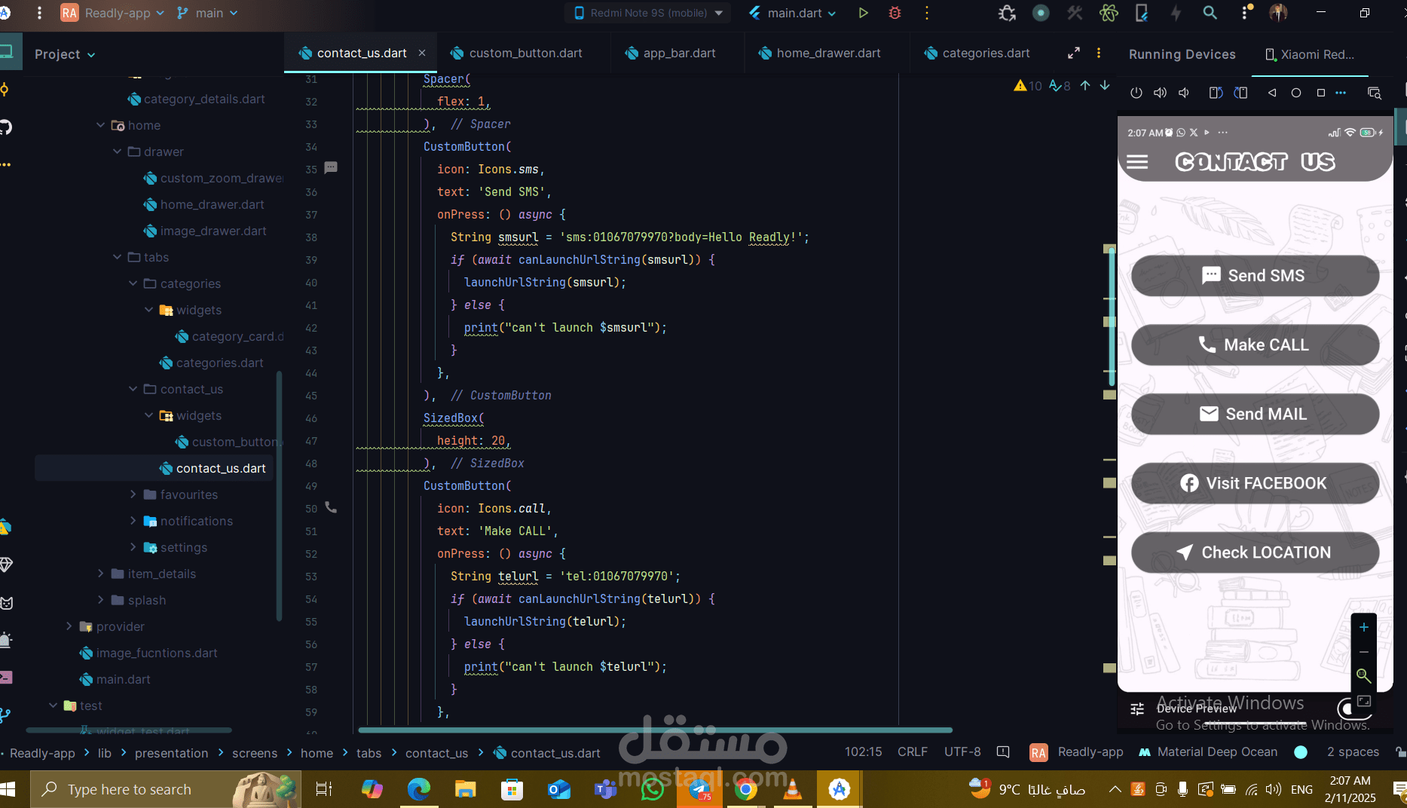Screen dimensions: 1407x808
Task: Collapse the drawer folder
Action: (117, 151)
